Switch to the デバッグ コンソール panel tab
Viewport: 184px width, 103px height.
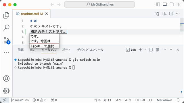[90, 50]
